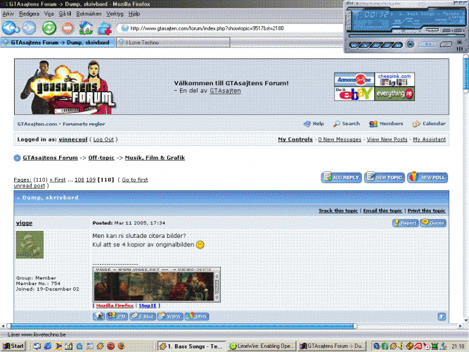This screenshot has height=352, width=469.
Task: Open the forum Members icon
Action: (373, 124)
